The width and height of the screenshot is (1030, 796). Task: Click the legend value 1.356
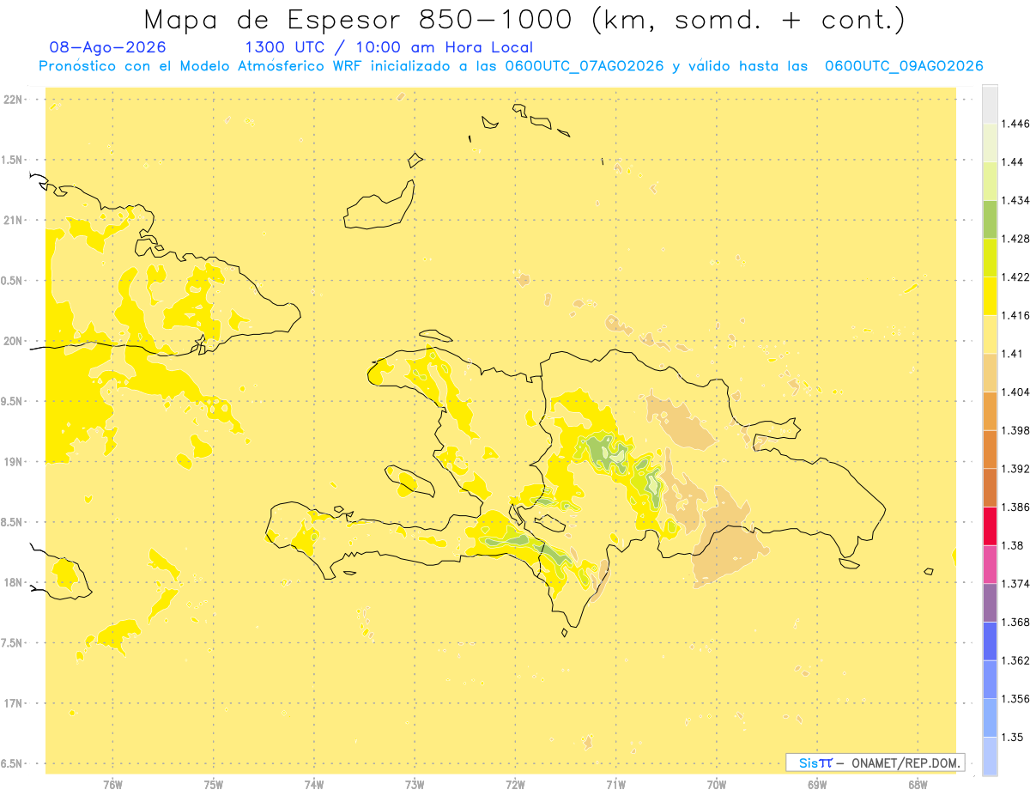point(1015,699)
